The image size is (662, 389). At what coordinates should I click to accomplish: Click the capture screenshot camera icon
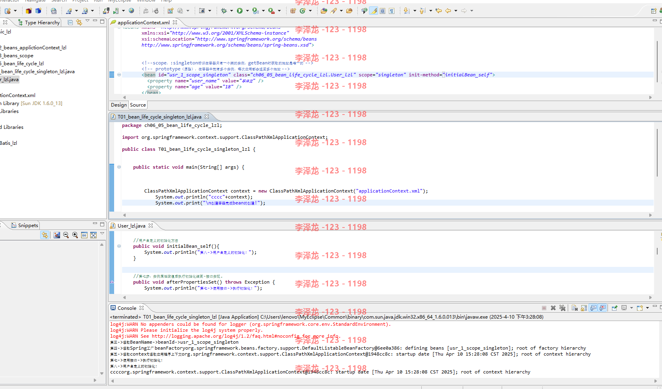(x=202, y=11)
